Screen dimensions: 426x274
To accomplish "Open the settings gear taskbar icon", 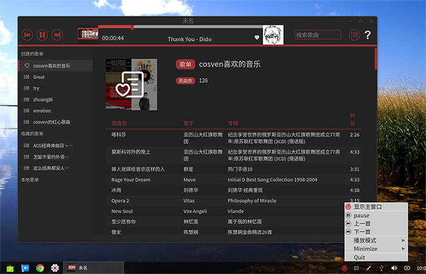I will 55,269.
